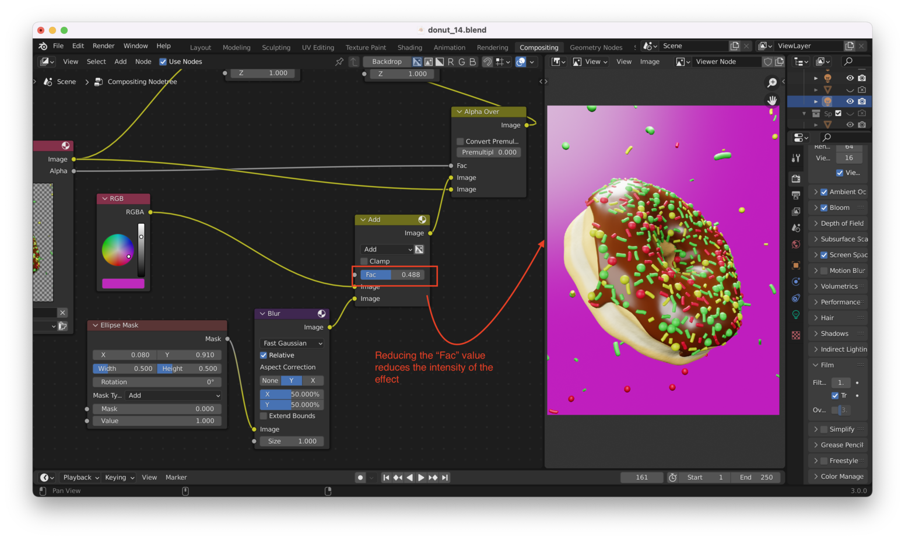Uncheck the Relative option in Blur node
Image resolution: width=905 pixels, height=540 pixels.
(x=264, y=355)
